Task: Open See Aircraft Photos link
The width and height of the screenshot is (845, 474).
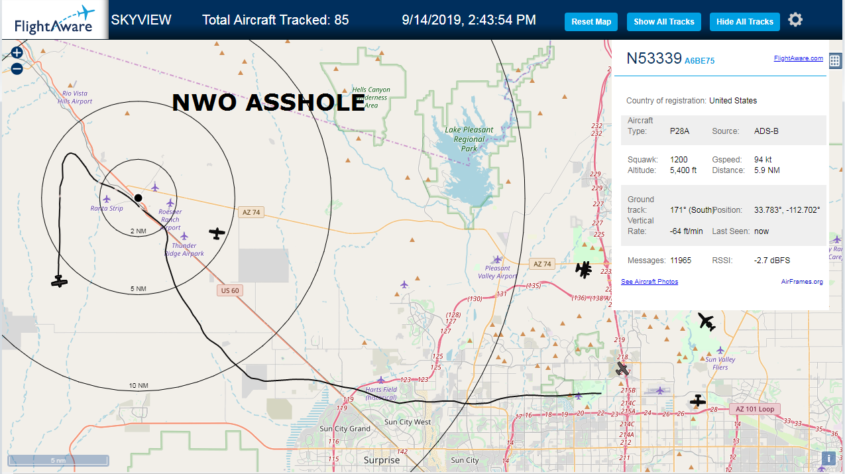Action: tap(649, 282)
